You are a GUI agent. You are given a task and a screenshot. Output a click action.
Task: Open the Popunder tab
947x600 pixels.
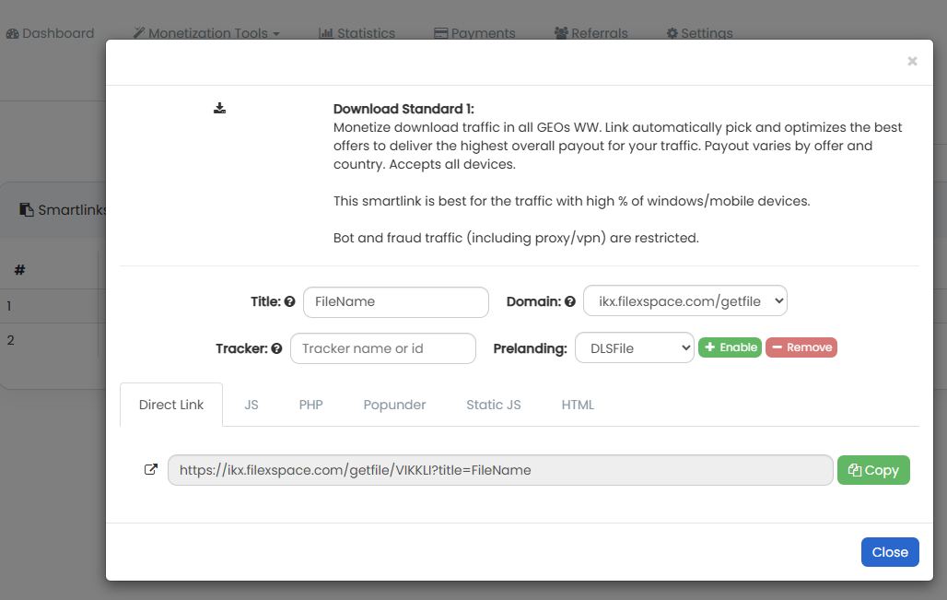click(x=394, y=405)
